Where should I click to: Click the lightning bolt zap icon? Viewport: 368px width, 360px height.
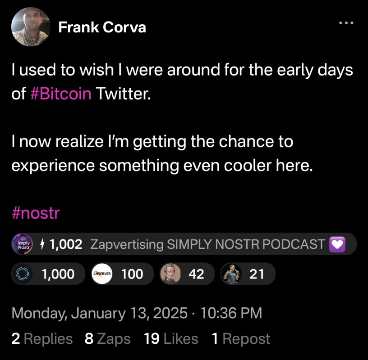43,244
